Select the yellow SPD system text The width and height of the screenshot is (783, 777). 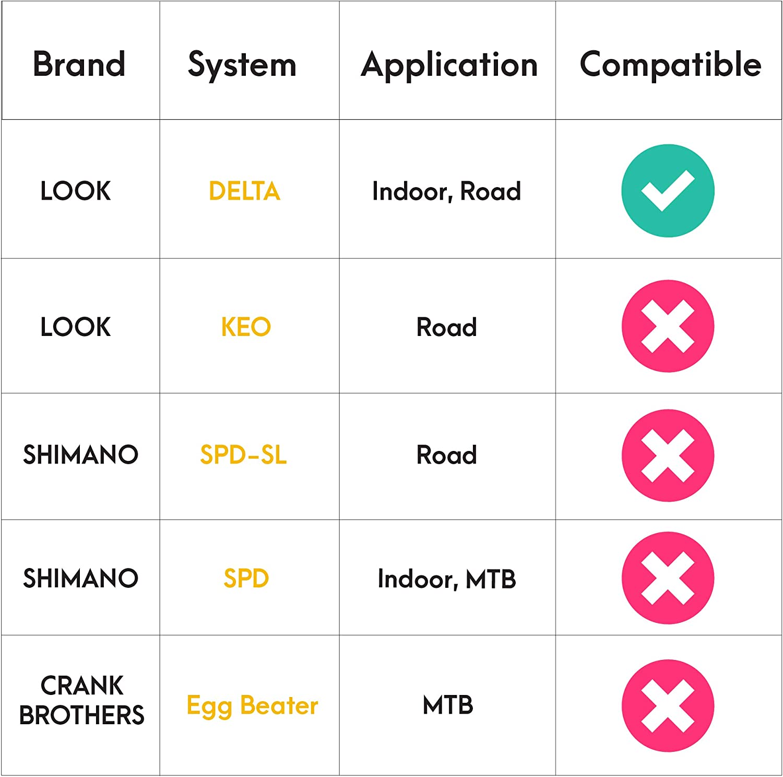246,578
